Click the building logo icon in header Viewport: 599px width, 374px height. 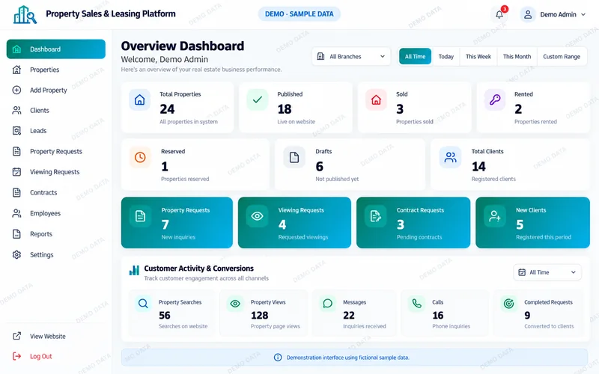coord(25,14)
